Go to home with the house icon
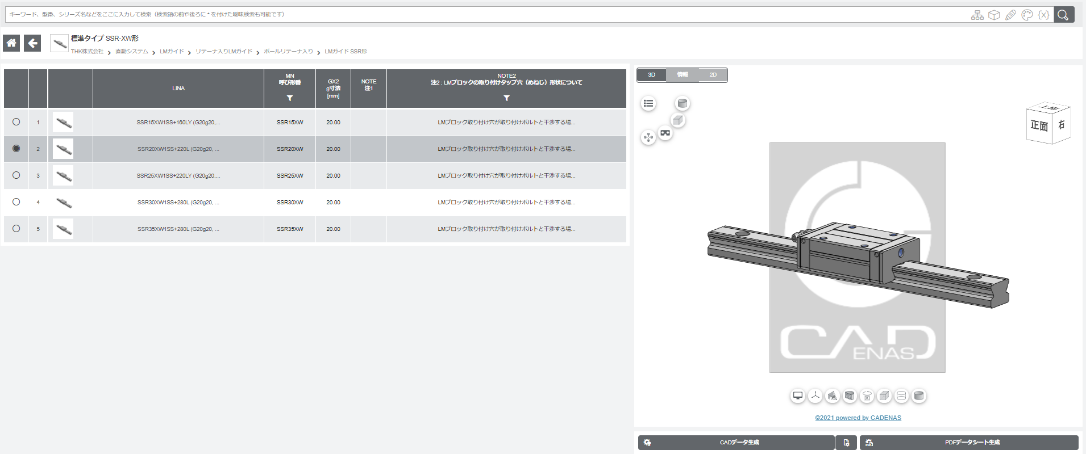 pyautogui.click(x=11, y=43)
